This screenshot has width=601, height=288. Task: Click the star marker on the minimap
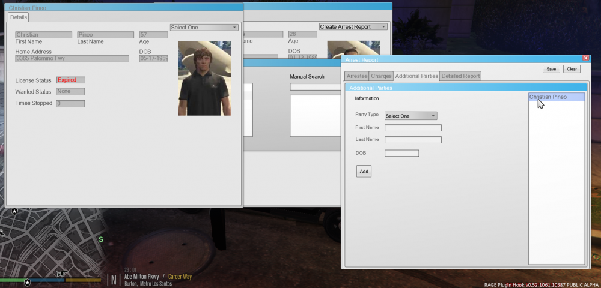[x=14, y=211]
